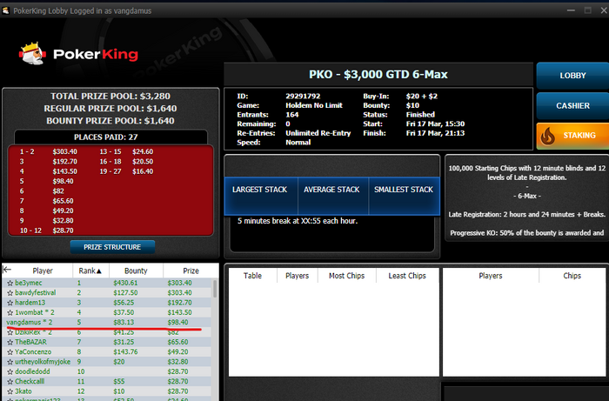Star player Checkcalll as favorite

click(x=10, y=382)
